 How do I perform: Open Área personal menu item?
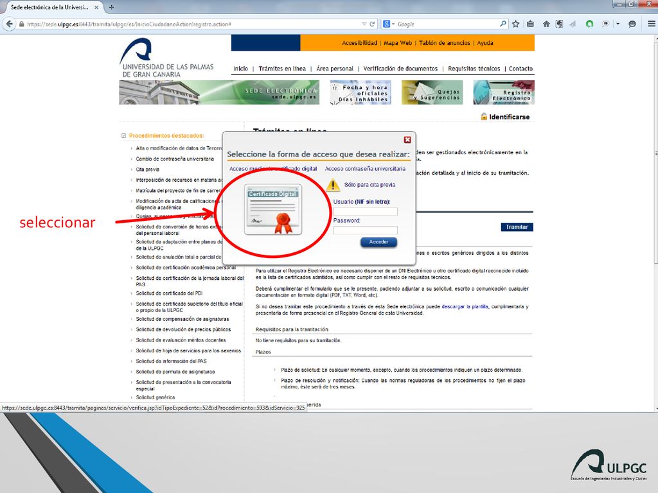point(335,68)
